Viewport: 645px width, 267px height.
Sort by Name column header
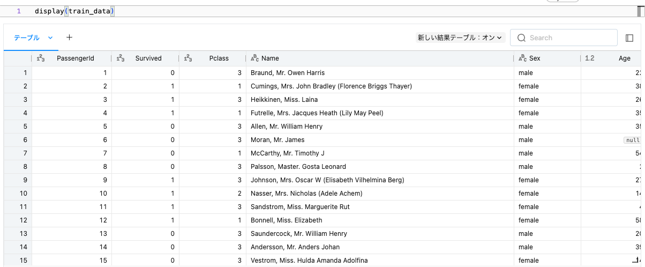click(271, 58)
